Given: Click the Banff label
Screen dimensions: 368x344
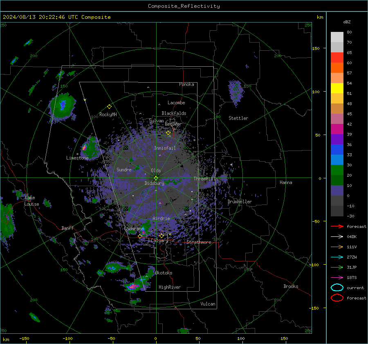Looking at the screenshot, I should (67, 228).
